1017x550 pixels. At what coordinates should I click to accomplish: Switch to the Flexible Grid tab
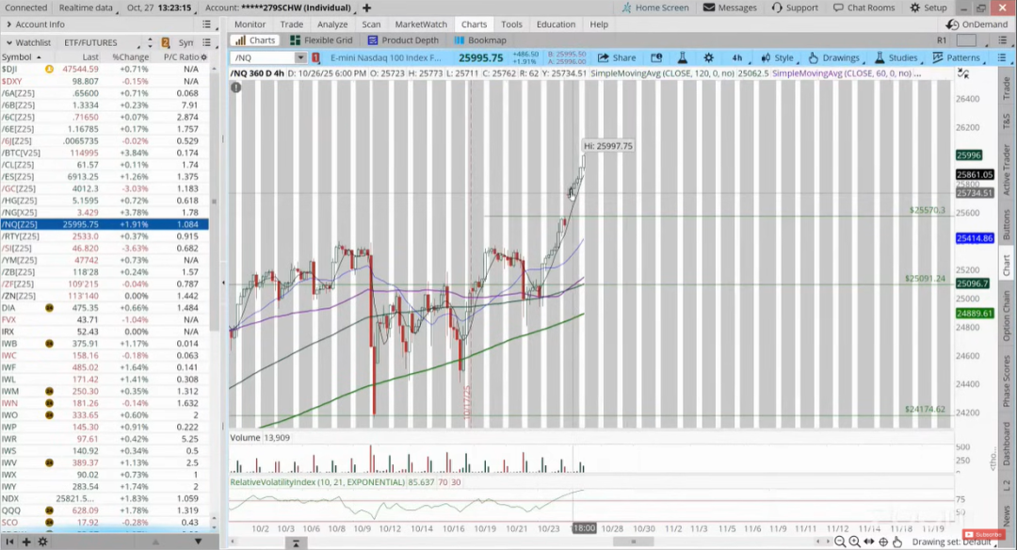(321, 40)
